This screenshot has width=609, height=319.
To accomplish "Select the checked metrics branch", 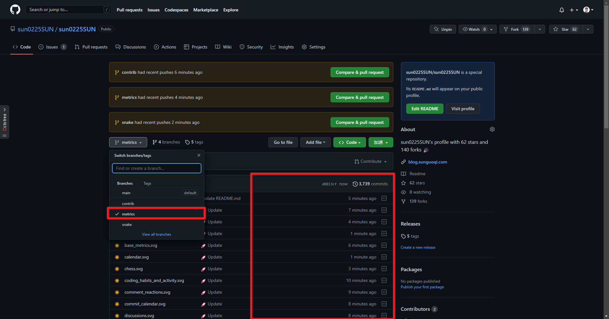I will pyautogui.click(x=157, y=214).
